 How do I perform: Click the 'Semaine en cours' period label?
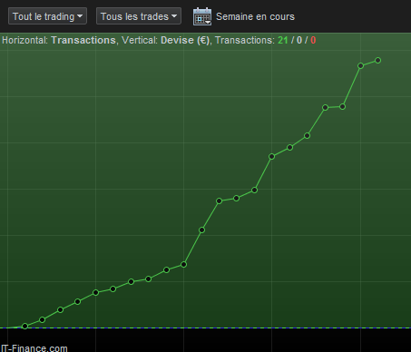(255, 16)
